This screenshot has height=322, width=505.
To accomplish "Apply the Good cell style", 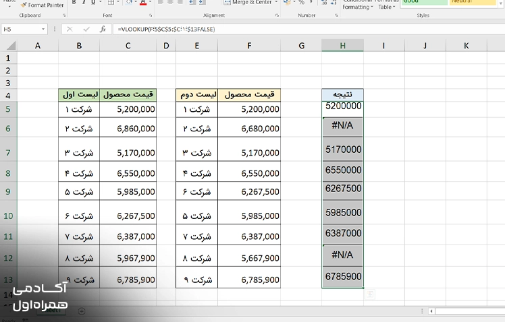I will click(424, 2).
